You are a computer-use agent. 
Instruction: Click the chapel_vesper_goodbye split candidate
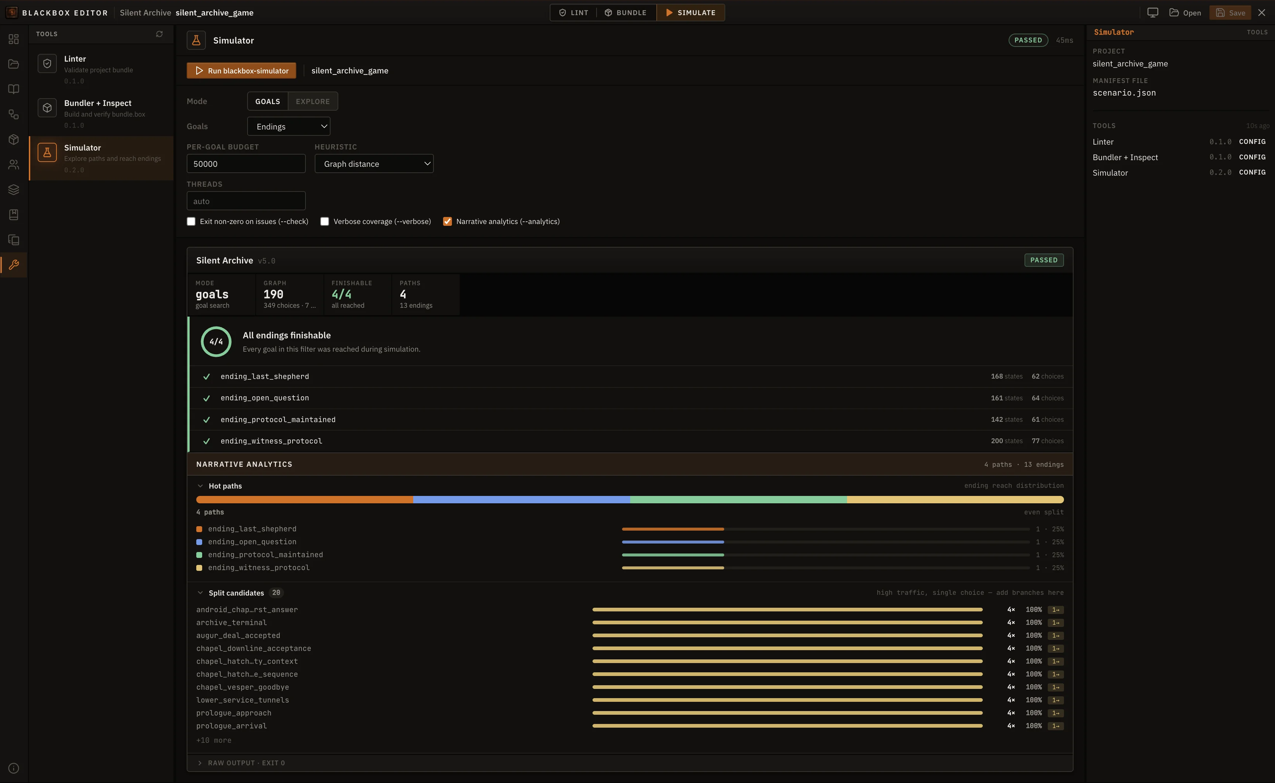(x=629, y=687)
